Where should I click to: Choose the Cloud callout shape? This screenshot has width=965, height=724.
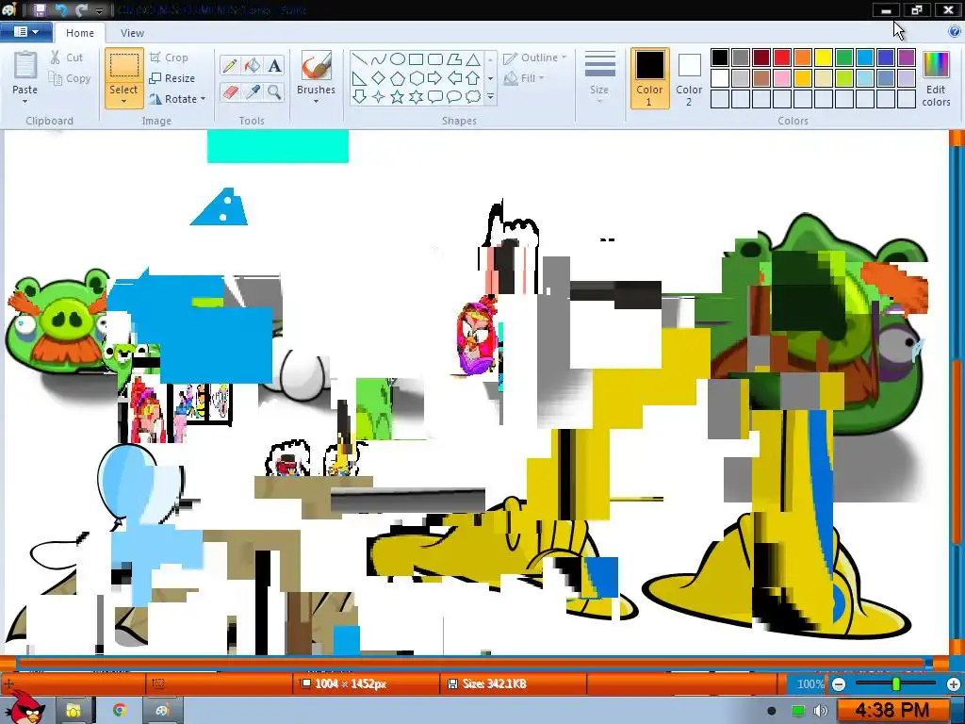tap(473, 97)
